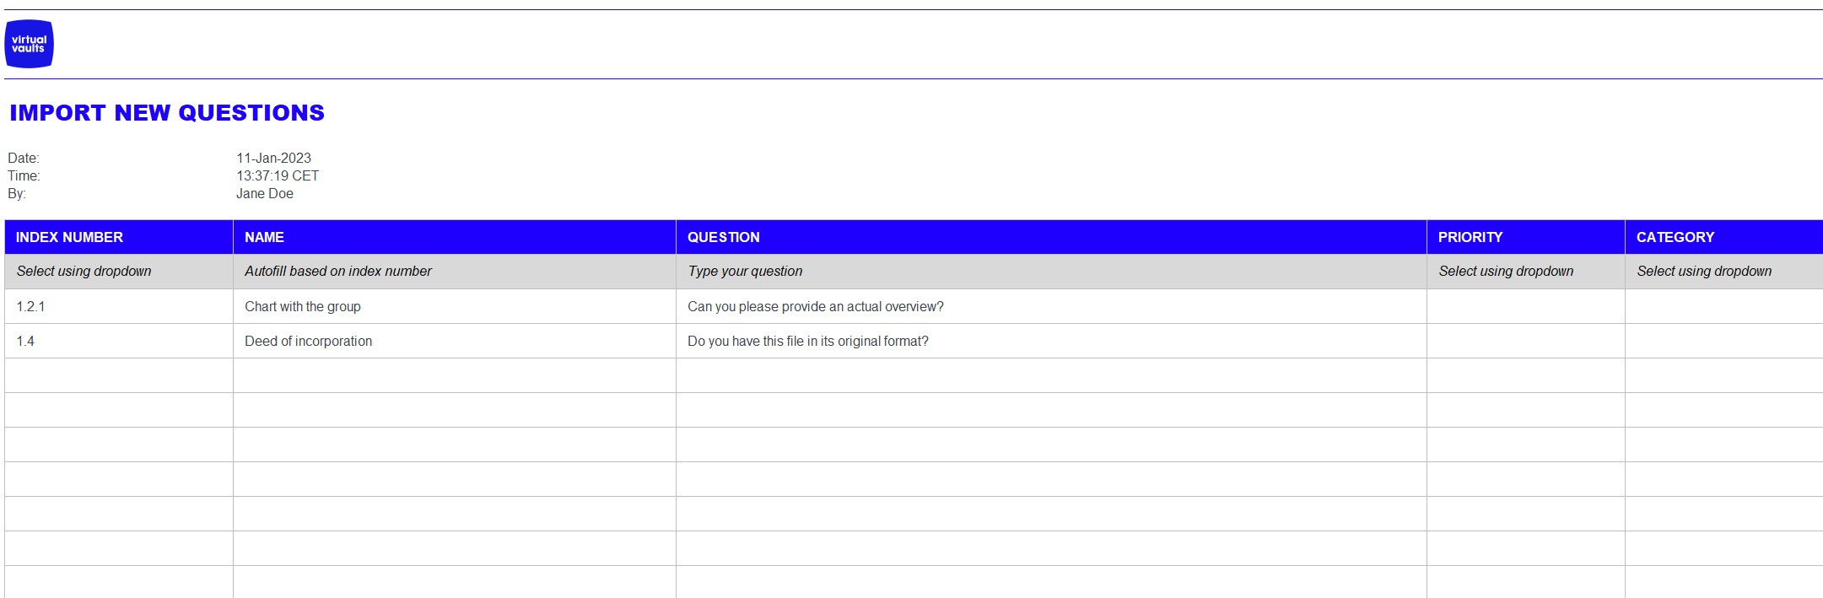1823x598 pixels.
Task: Click question cell about original format
Action: 1050,341
